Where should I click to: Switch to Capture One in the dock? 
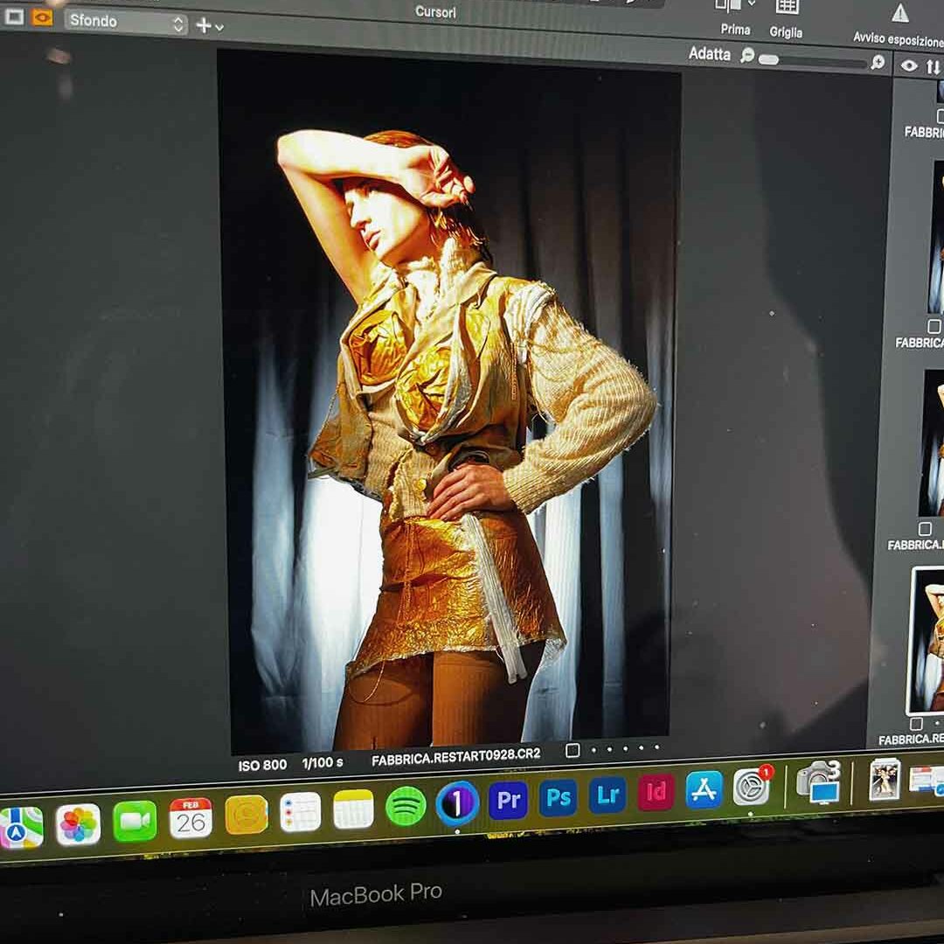point(457,803)
